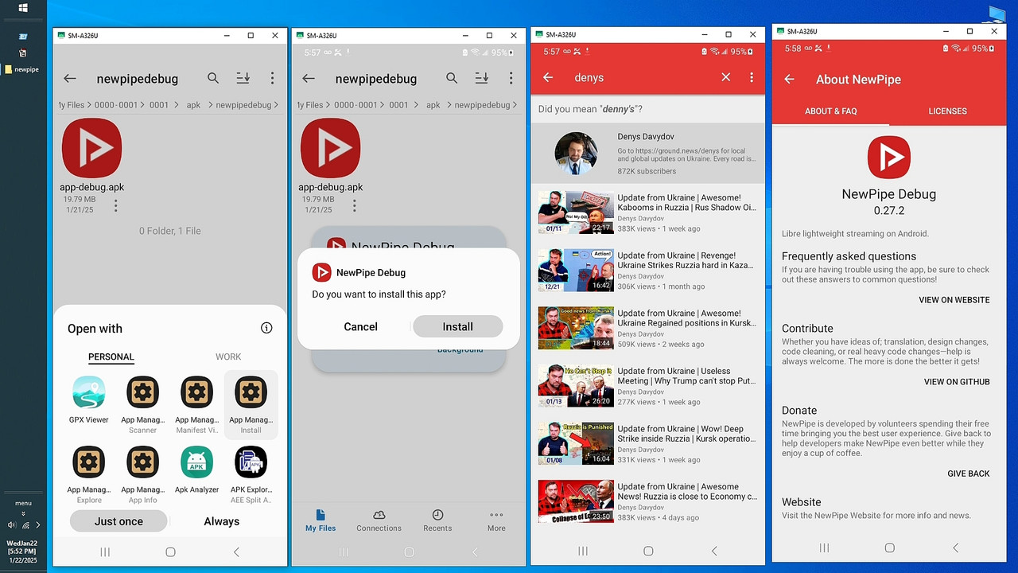The height and width of the screenshot is (573, 1018).
Task: Open video Revenge Ukraine Strikes Ruzzia
Action: (x=647, y=271)
